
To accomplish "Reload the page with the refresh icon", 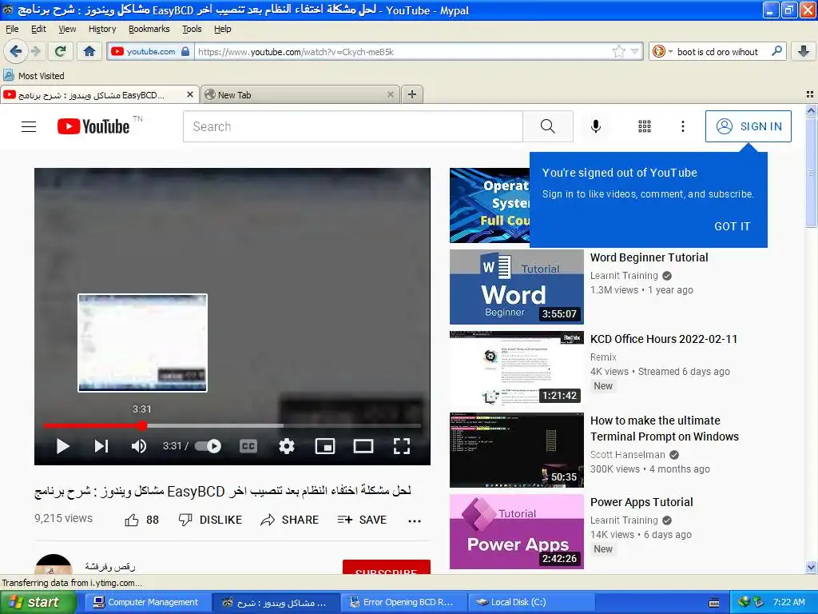I will [61, 51].
